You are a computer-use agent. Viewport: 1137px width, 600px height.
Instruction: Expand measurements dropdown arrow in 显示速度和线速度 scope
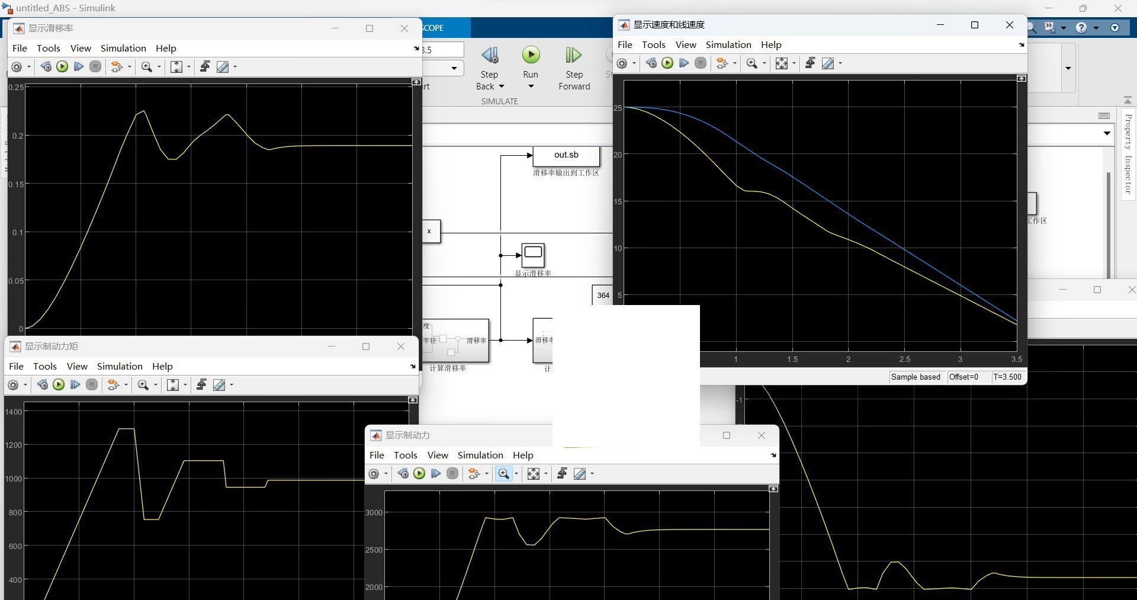[x=840, y=63]
